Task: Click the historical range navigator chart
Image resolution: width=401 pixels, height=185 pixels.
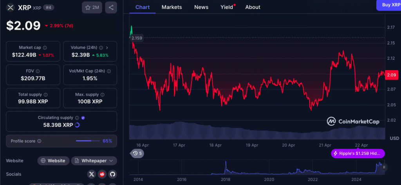Action: pos(257,167)
